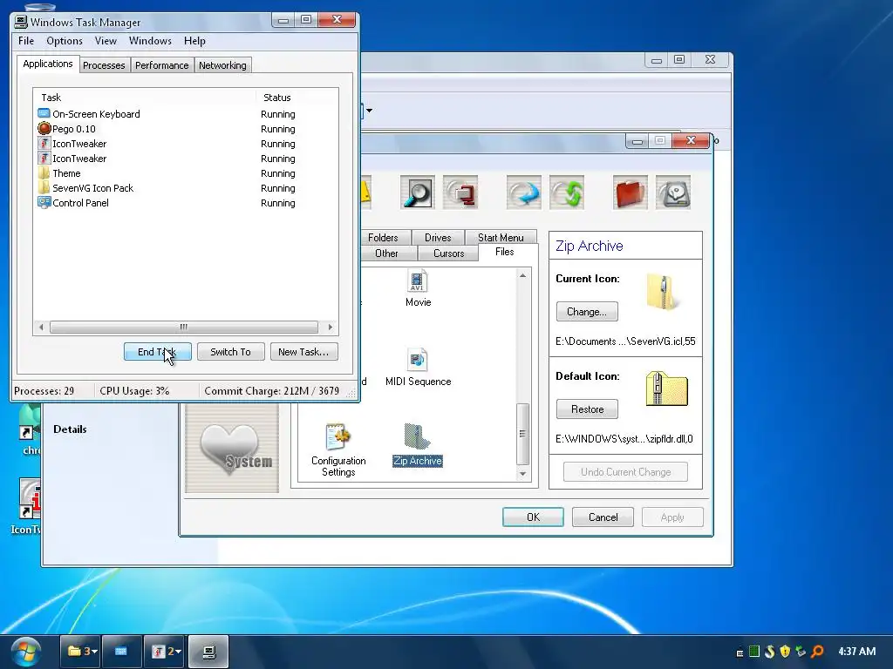Click left arrow of task list scrollbar
Screen dimensions: 893x669
[x=40, y=328]
